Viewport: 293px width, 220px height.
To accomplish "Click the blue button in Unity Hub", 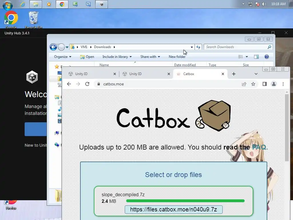I will (36, 129).
